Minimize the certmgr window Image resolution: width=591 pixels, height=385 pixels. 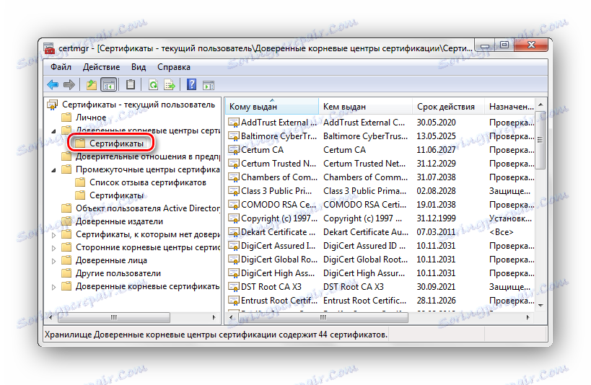click(485, 45)
